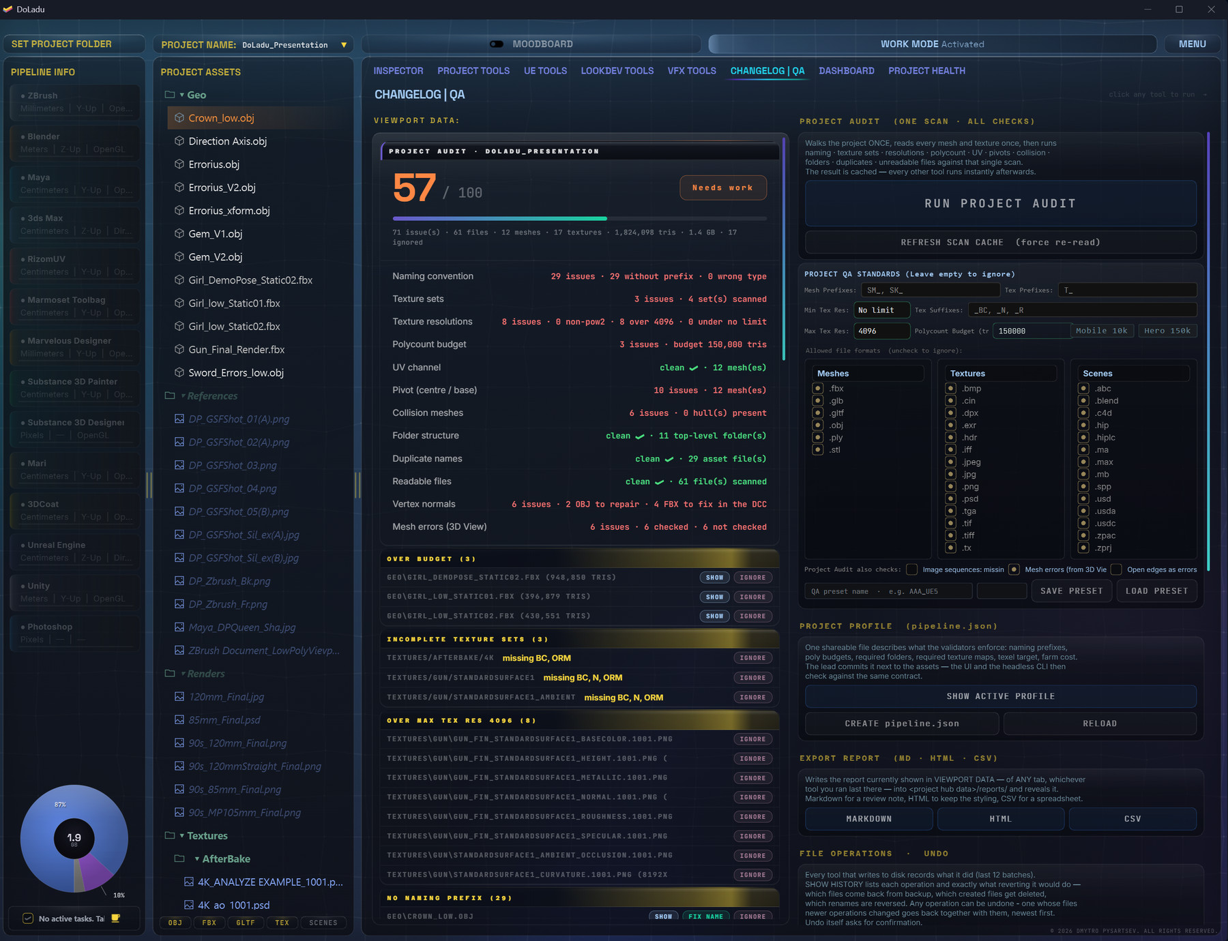Click the QA preset name field
The image size is (1228, 941).
(888, 591)
